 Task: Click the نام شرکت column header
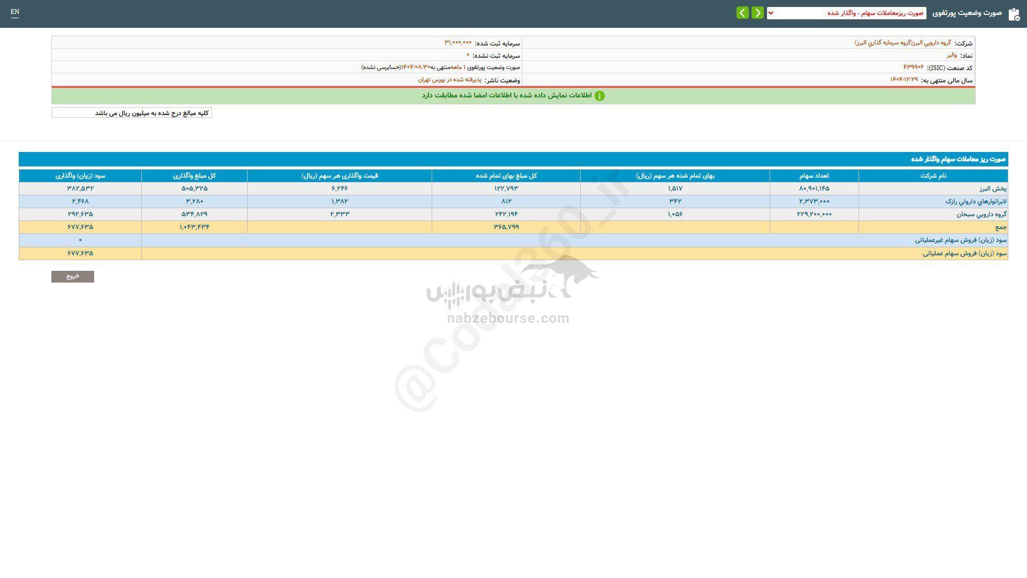click(933, 176)
